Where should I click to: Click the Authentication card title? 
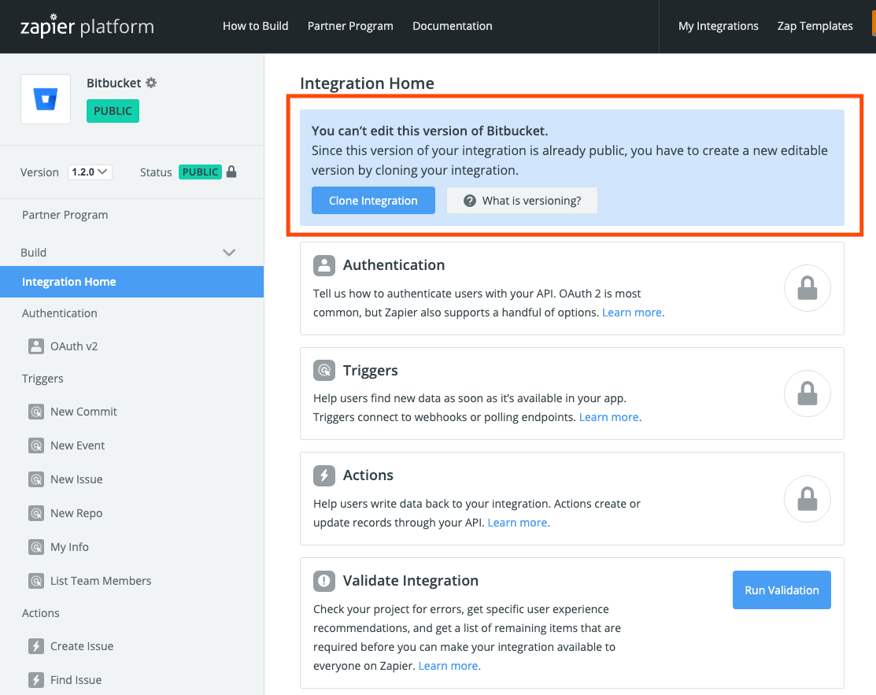(x=394, y=265)
